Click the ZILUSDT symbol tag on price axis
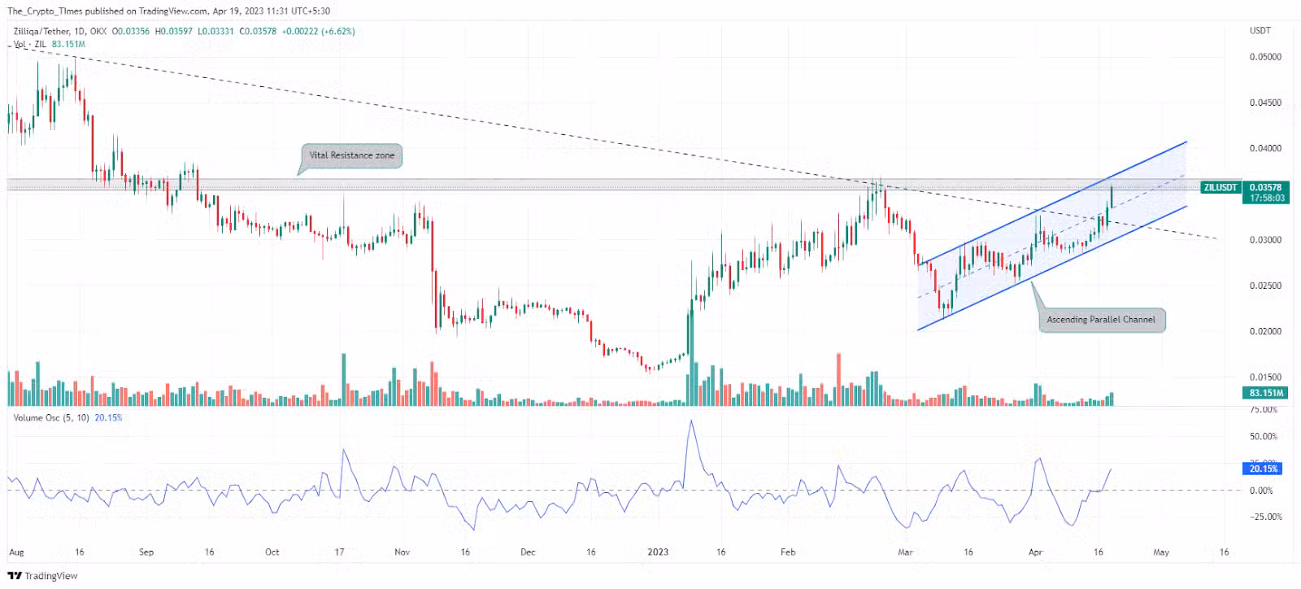 coord(1221,188)
